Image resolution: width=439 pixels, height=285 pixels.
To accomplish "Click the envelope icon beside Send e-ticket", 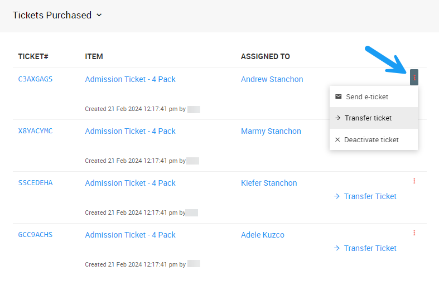I will coord(338,96).
